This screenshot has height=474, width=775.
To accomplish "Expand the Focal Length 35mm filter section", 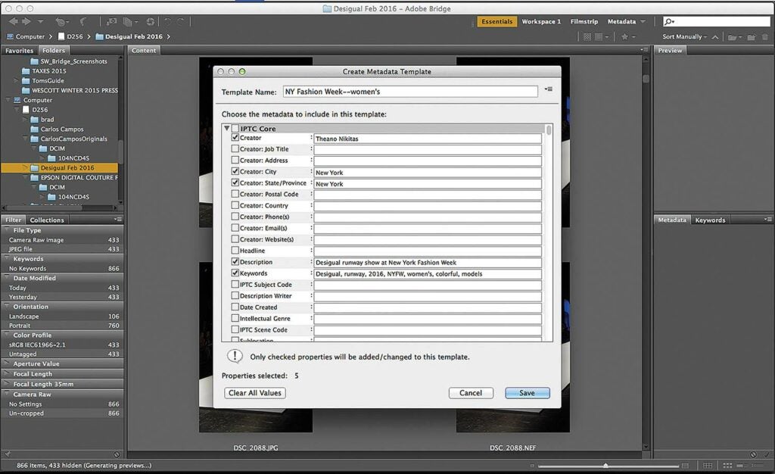I will click(7, 384).
